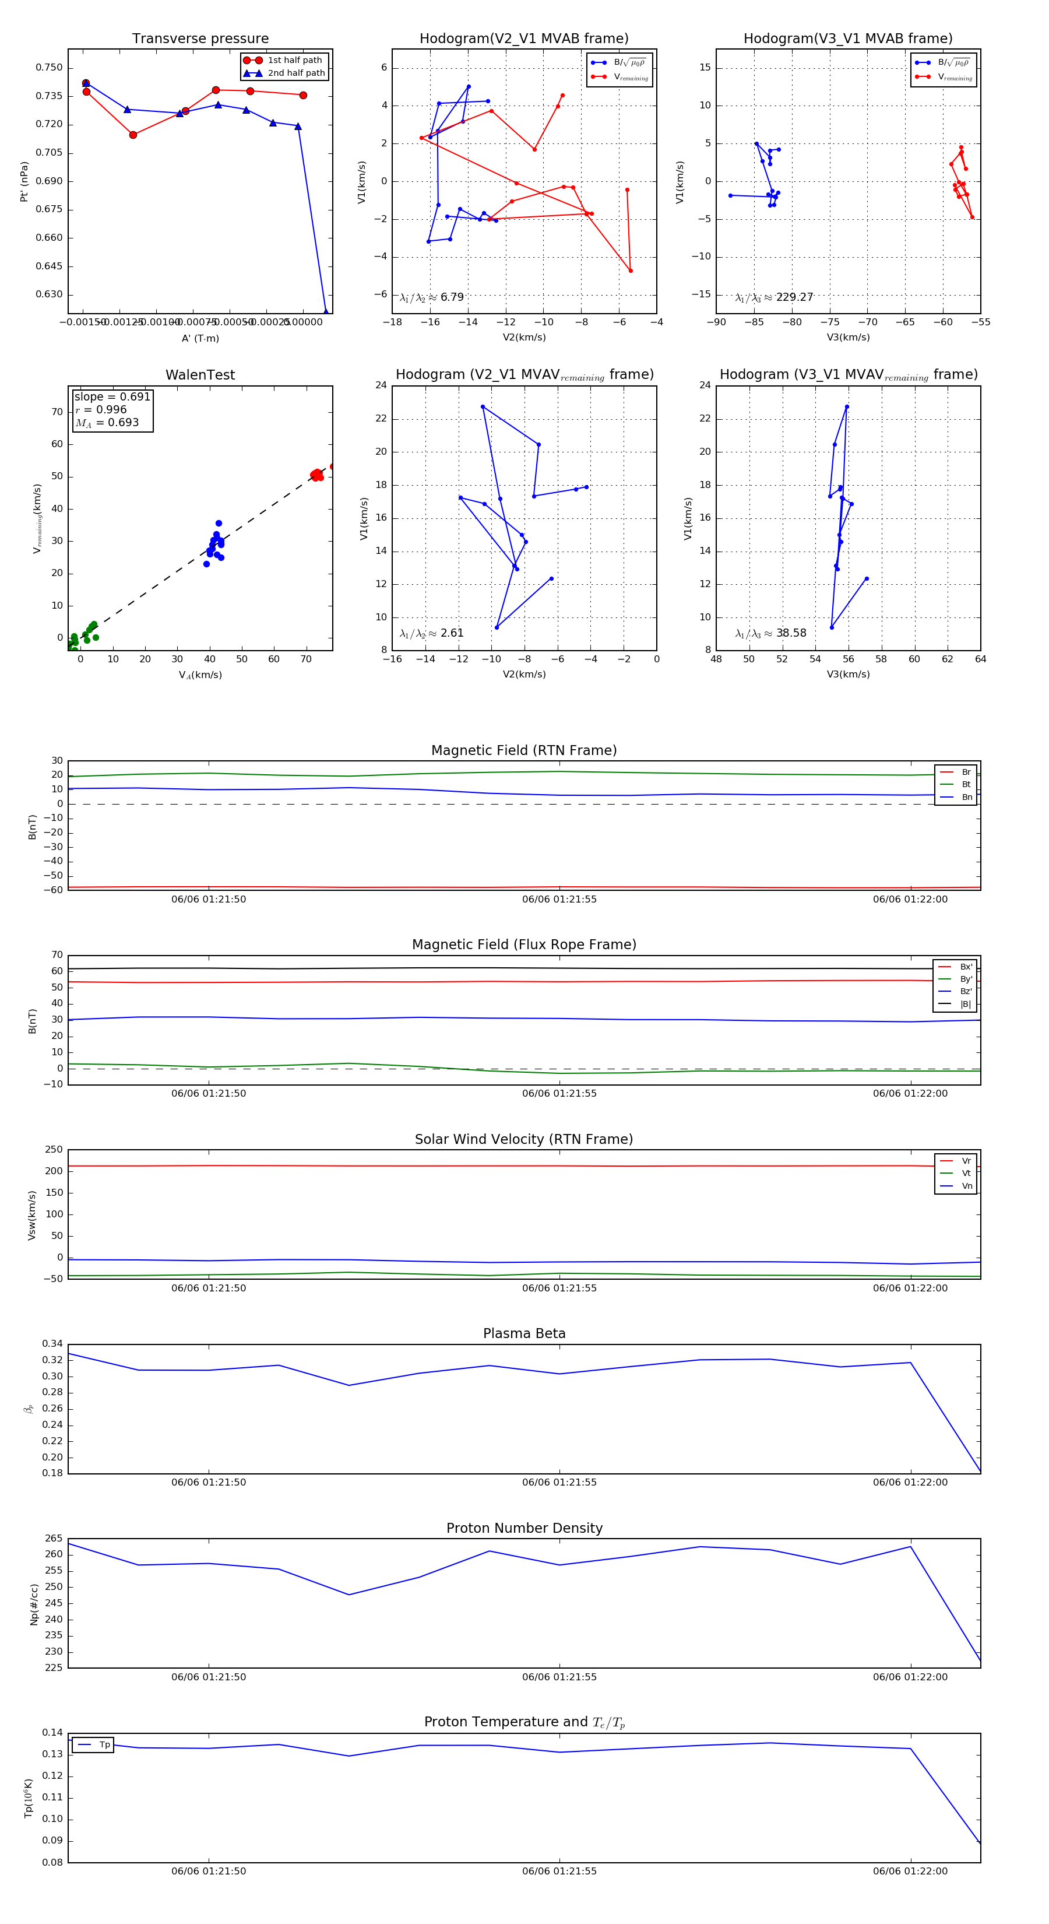The image size is (1049, 1924).
Task: Click '1st half path' legend entry
Action: click(x=284, y=61)
